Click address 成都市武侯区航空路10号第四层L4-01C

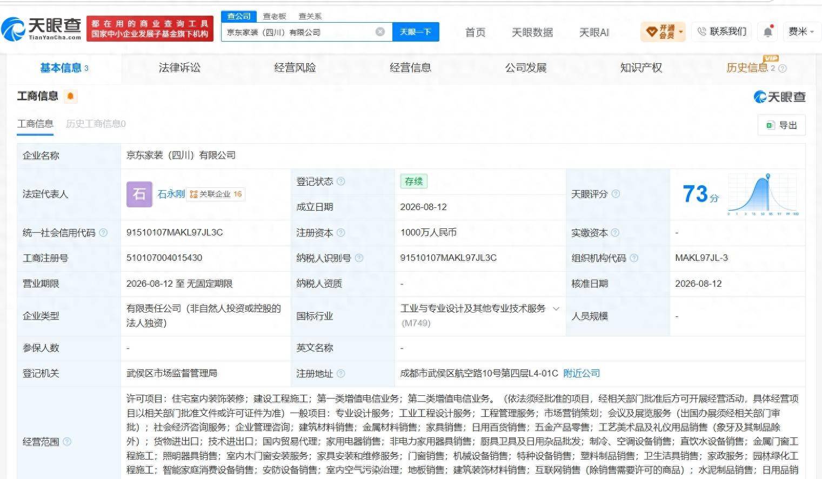pyautogui.click(x=479, y=373)
